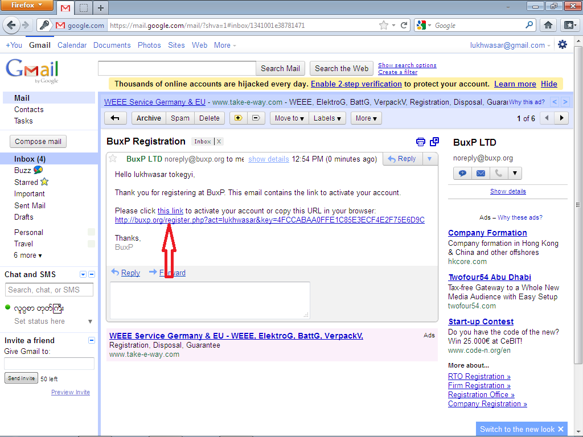The height and width of the screenshot is (437, 583).
Task: Mark as important plus icon
Action: [x=239, y=118]
